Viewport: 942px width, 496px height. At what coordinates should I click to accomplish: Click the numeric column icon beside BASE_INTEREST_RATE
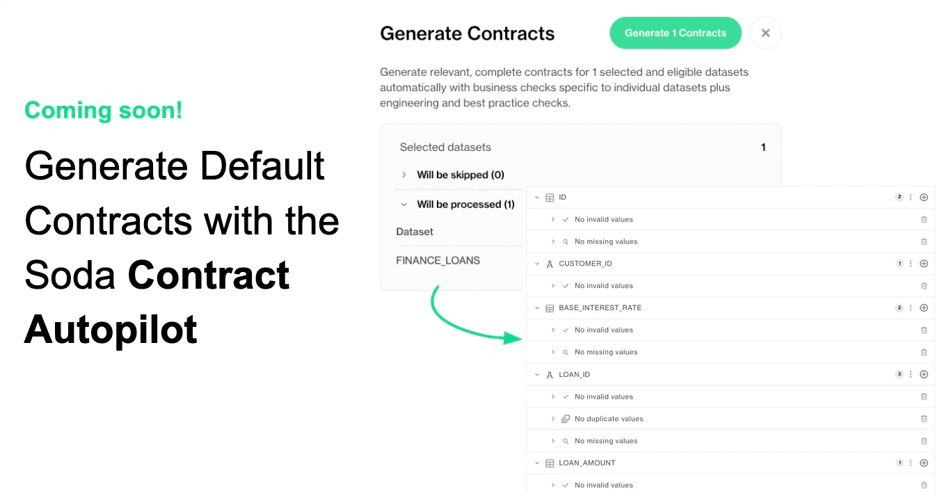tap(549, 307)
